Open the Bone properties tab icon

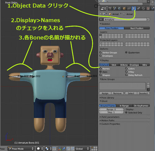tap(139, 9)
